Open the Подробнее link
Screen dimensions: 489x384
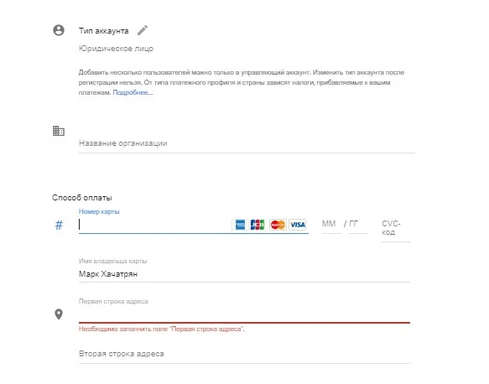point(133,92)
